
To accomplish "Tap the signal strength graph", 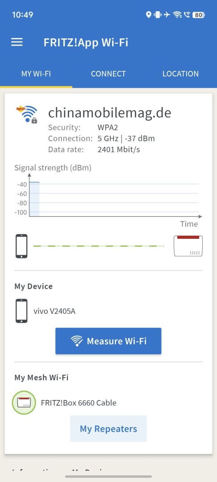I will pos(108,196).
